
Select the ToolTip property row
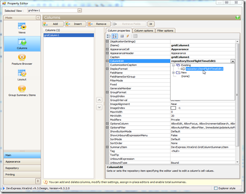pos(172,155)
